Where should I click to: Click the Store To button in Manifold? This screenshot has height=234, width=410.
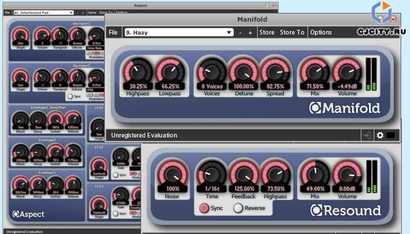pos(292,33)
